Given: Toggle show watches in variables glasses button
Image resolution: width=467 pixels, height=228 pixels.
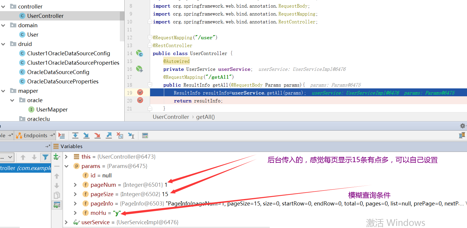Looking at the screenshot, I should [x=57, y=205].
